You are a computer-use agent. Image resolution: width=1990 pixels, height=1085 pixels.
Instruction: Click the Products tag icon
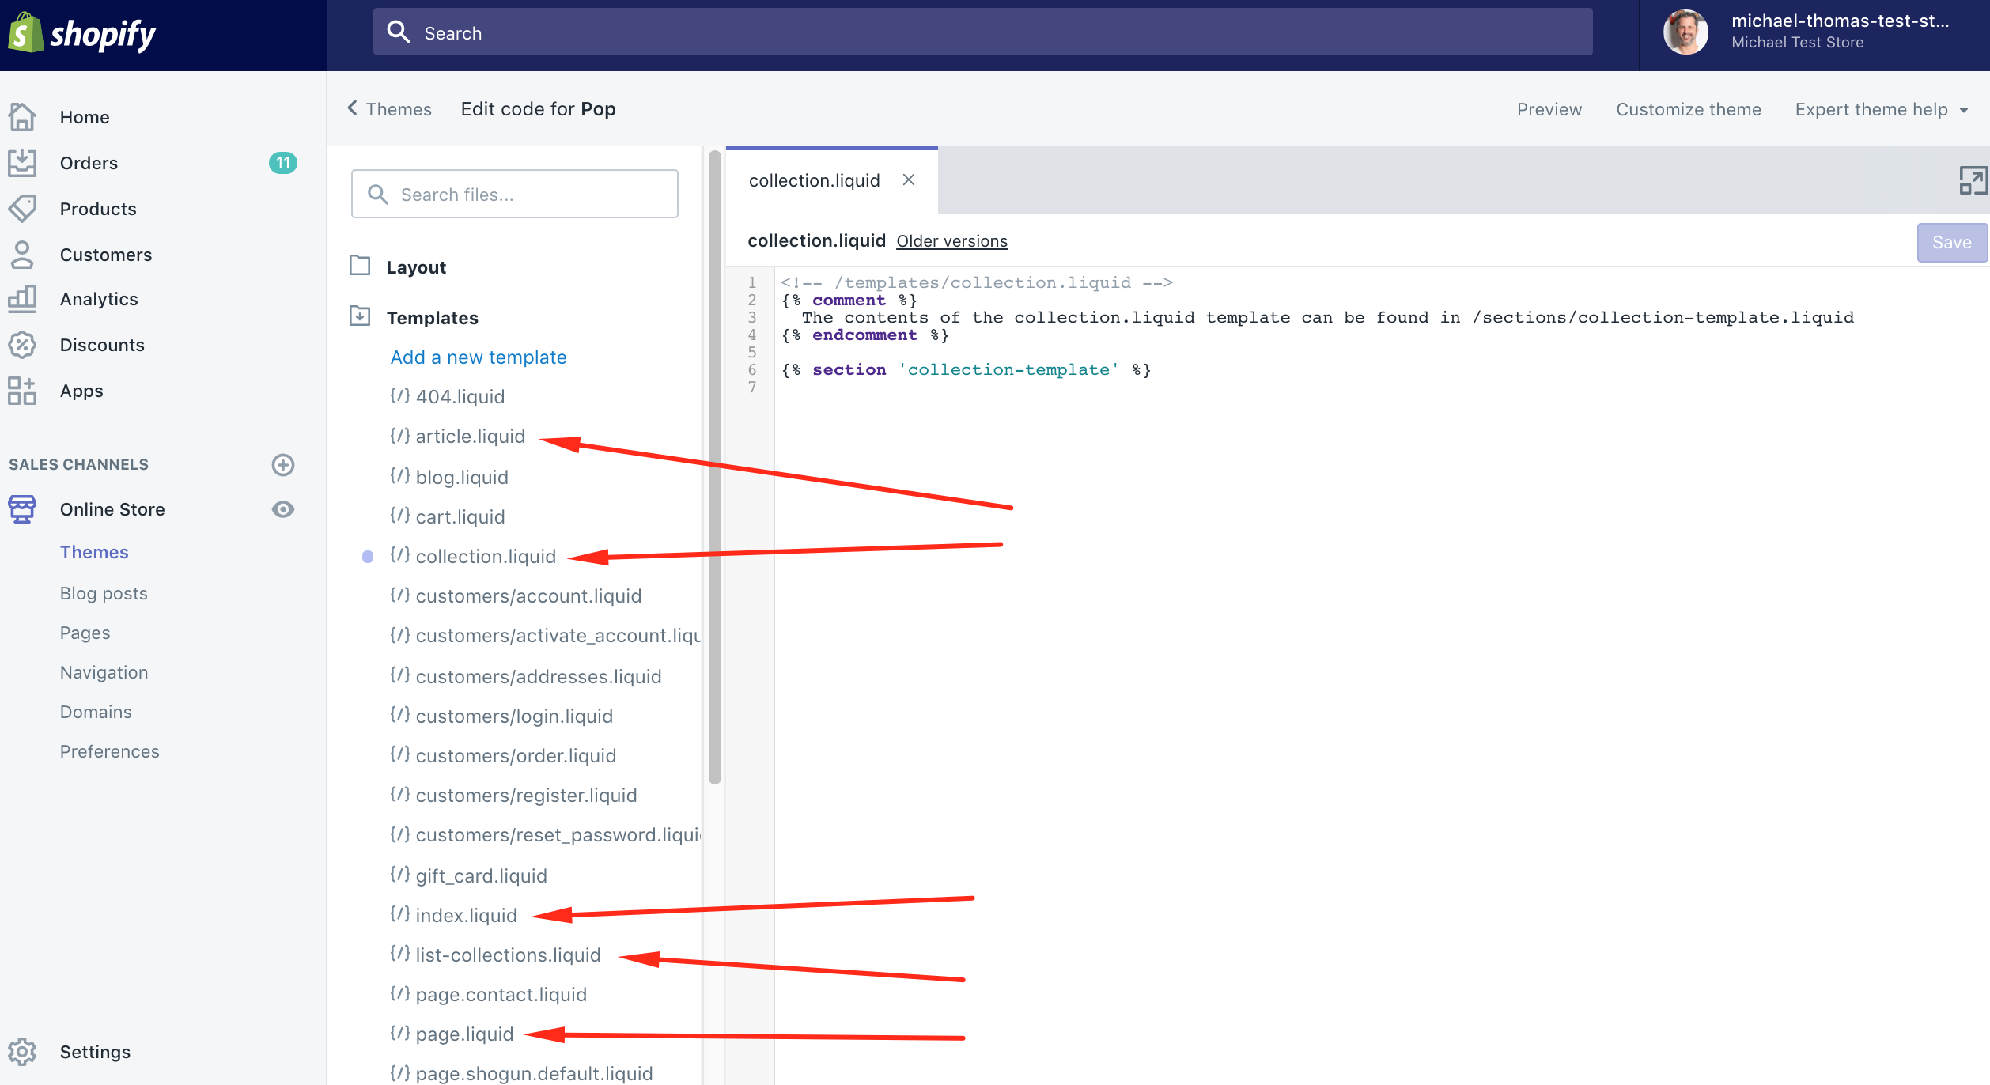coord(22,209)
